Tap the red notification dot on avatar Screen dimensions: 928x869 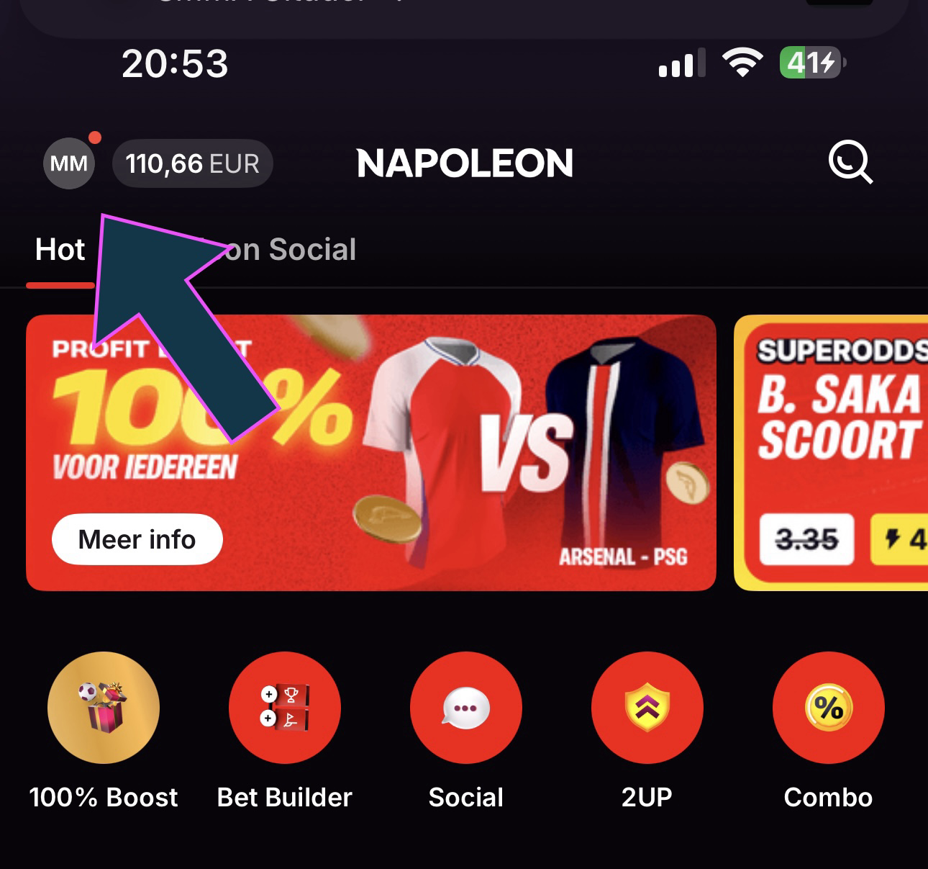point(94,138)
